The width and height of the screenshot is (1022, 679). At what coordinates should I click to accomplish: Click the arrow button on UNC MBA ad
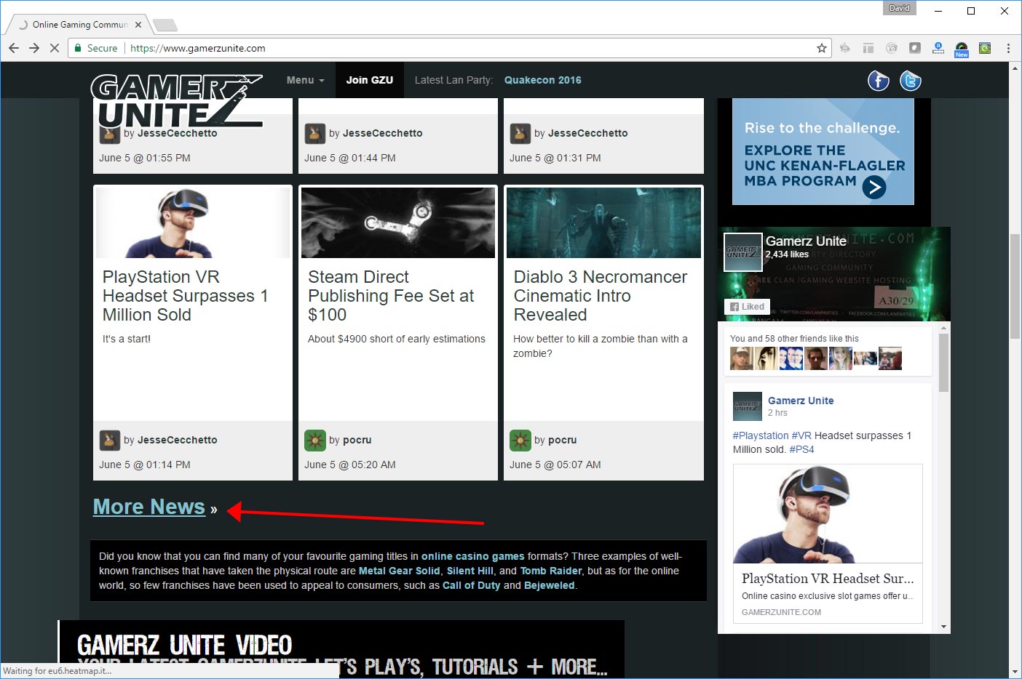click(x=874, y=188)
